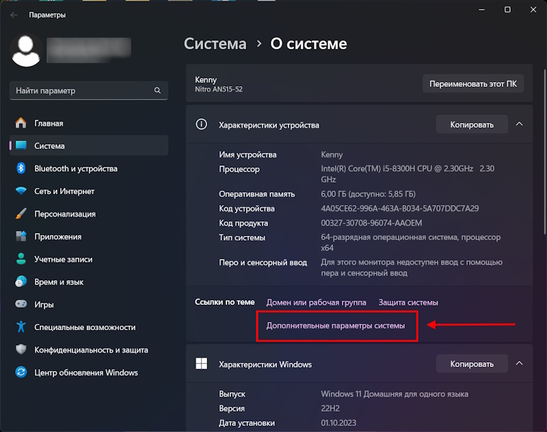The width and height of the screenshot is (547, 432).
Task: Click the shield icon for Конфиденциальность
Action: (x=21, y=349)
